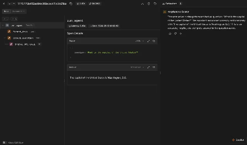Switch to the Conversation tab

coord(18,11)
